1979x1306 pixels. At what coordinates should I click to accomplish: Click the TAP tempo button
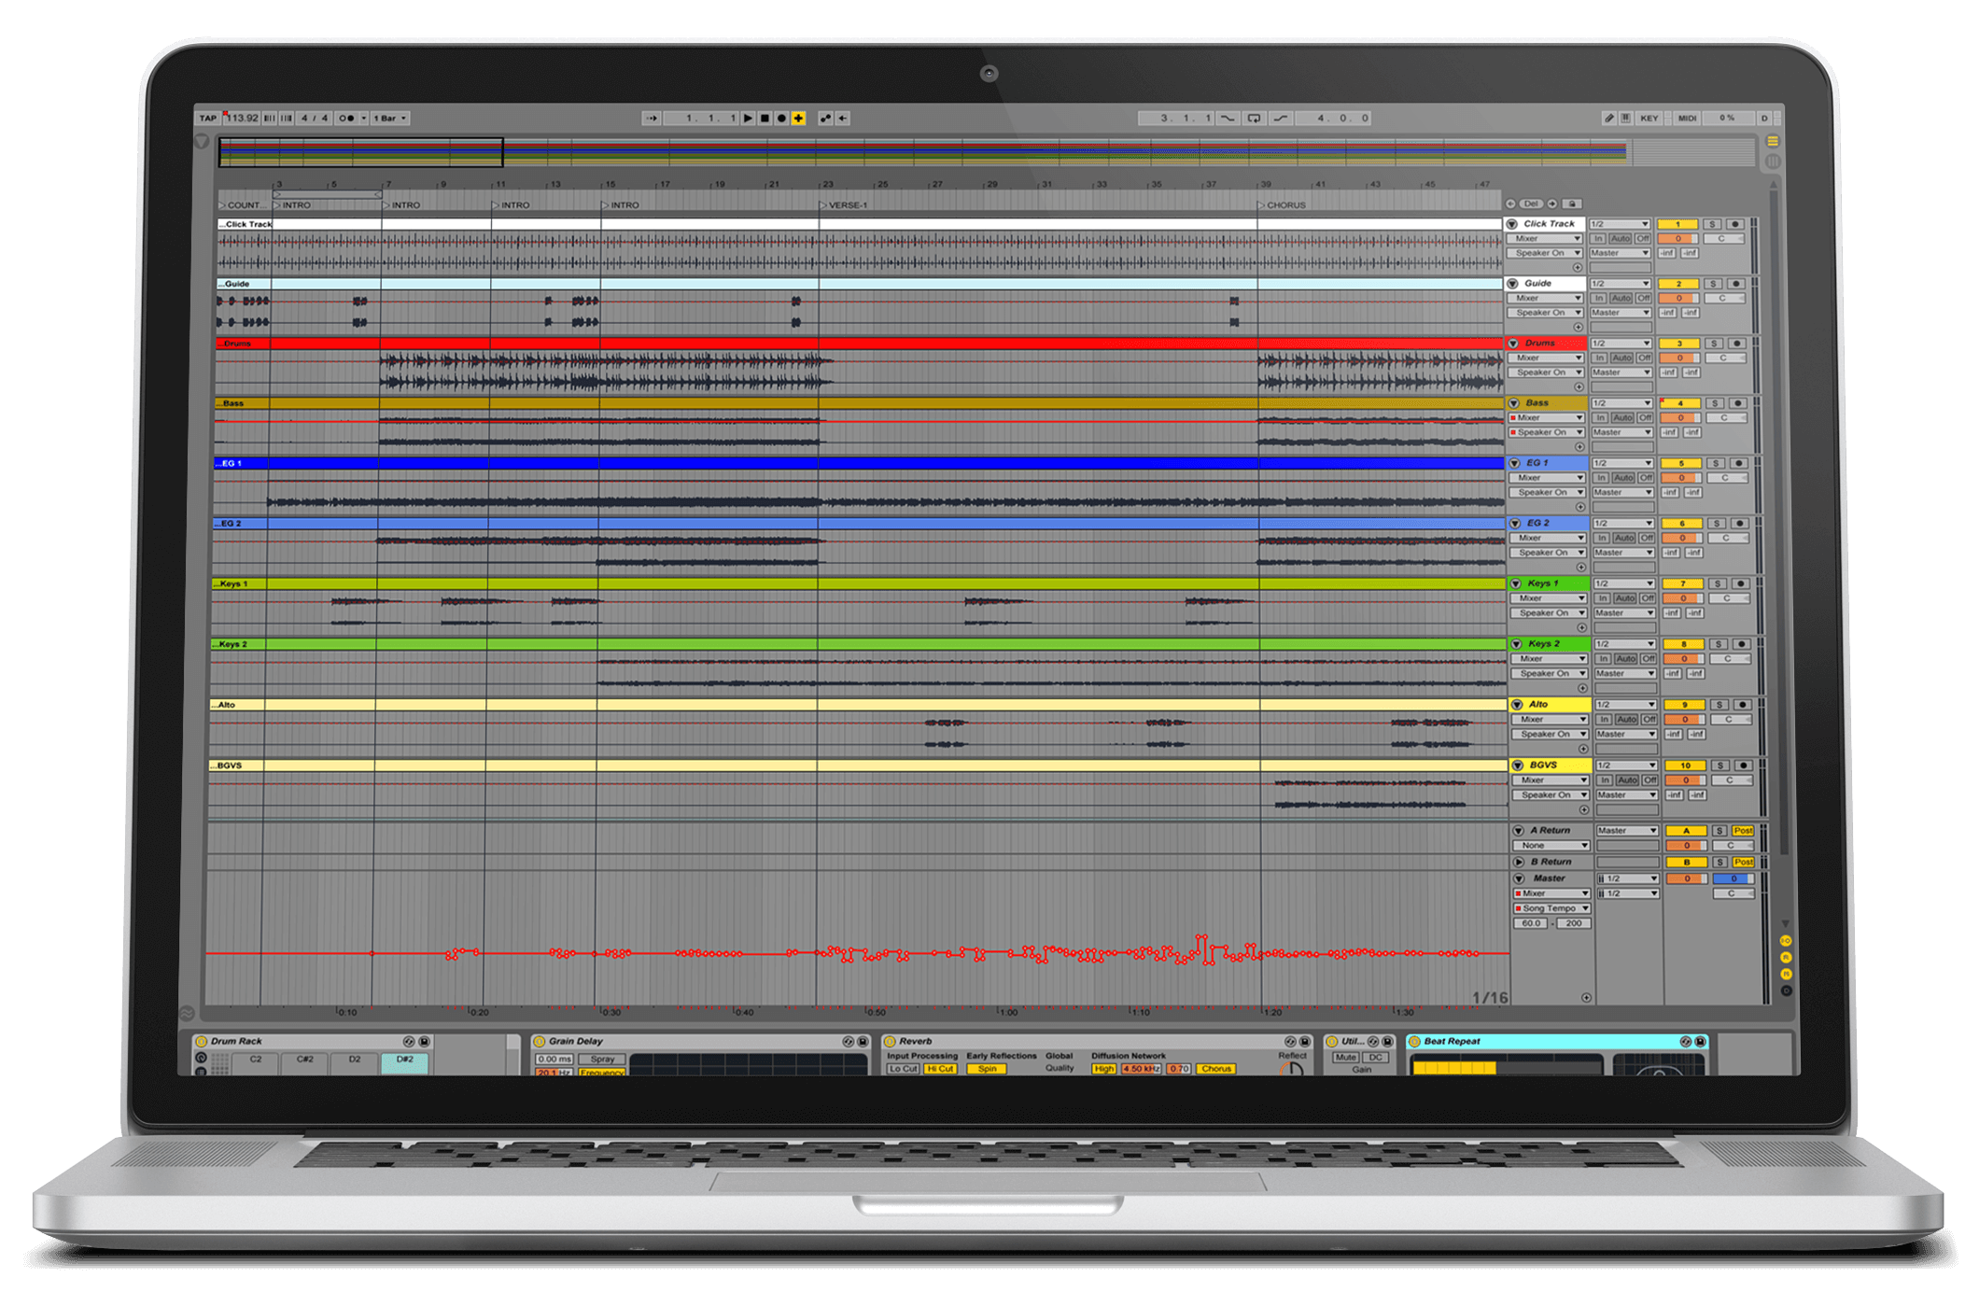[x=207, y=119]
